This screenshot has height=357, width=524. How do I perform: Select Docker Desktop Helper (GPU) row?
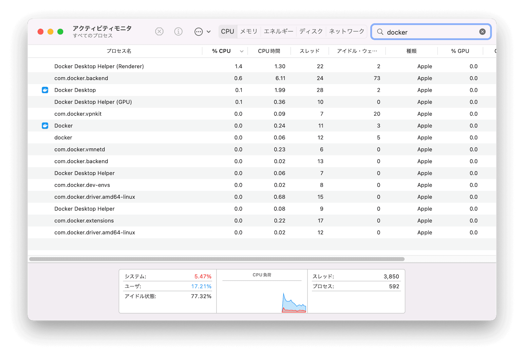(262, 102)
